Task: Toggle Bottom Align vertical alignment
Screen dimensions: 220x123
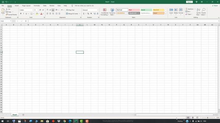Action: click(x=53, y=10)
